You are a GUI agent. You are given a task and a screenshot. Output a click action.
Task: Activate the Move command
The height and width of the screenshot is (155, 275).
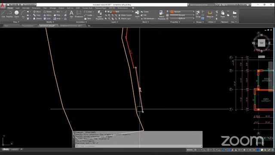37,12
